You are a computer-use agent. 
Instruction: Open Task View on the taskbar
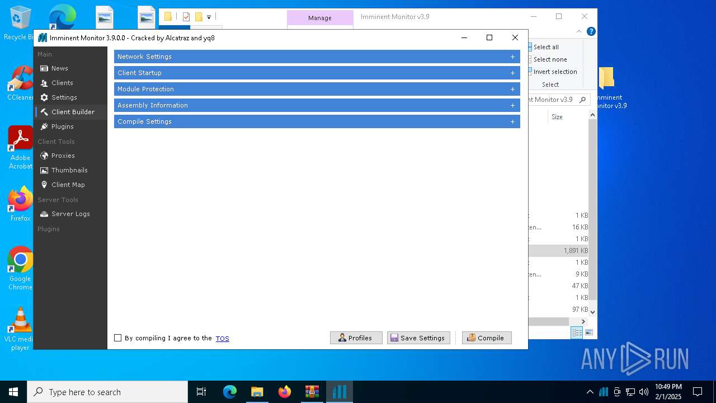[x=201, y=392]
